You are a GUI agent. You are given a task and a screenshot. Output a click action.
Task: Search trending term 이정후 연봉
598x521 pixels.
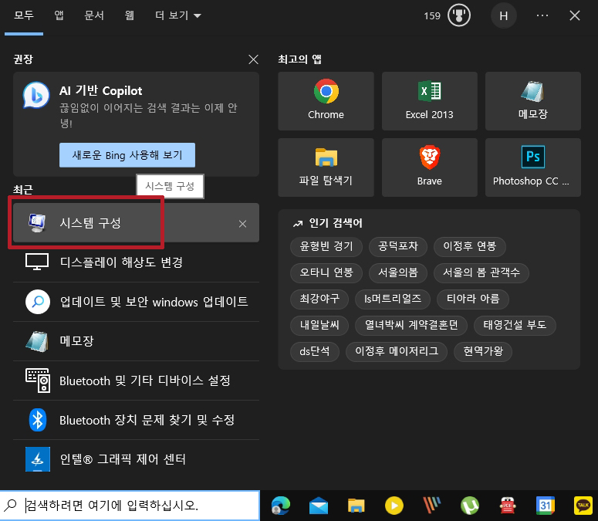469,246
